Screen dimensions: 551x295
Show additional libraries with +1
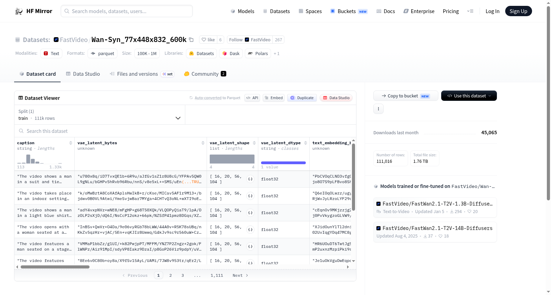coord(277,53)
